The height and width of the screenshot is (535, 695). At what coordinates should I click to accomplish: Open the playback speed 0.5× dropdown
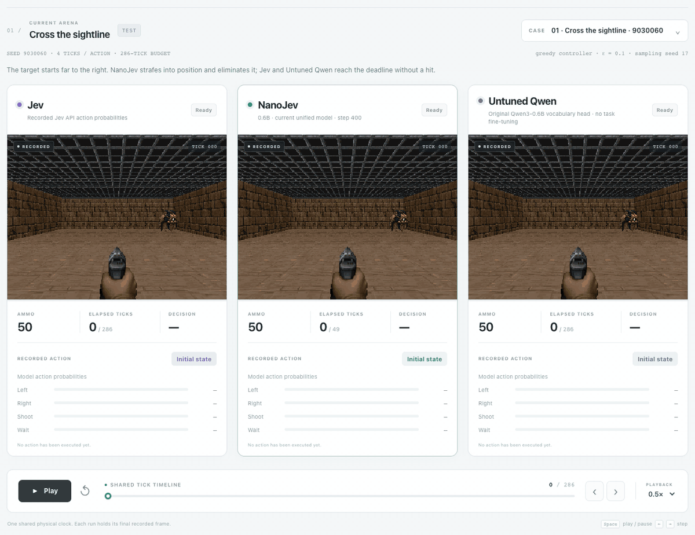click(x=661, y=494)
